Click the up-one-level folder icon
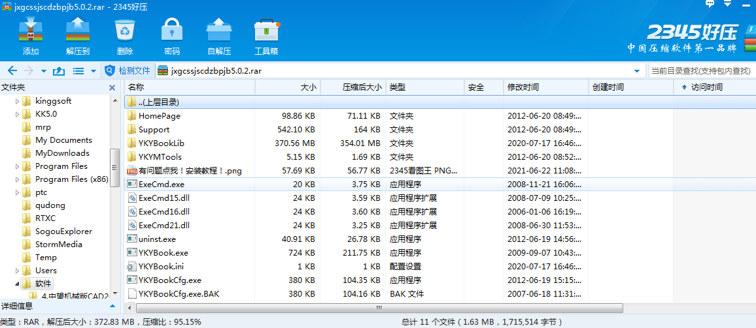Viewport: 756px width, 328px height. [58, 71]
